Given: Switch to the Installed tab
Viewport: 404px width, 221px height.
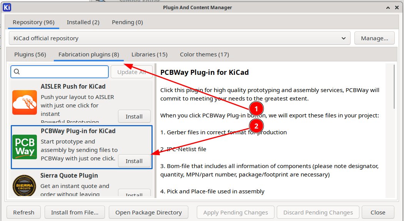Looking at the screenshot, I should [x=83, y=22].
